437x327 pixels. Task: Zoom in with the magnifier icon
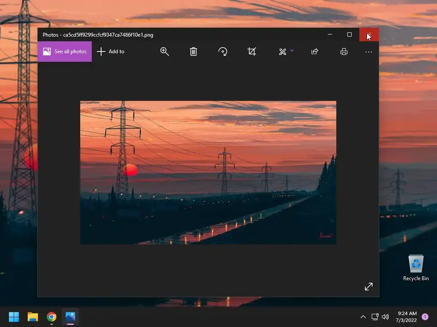coord(164,52)
